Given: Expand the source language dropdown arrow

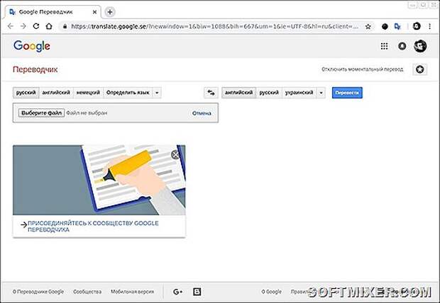Looking at the screenshot, I should (157, 93).
